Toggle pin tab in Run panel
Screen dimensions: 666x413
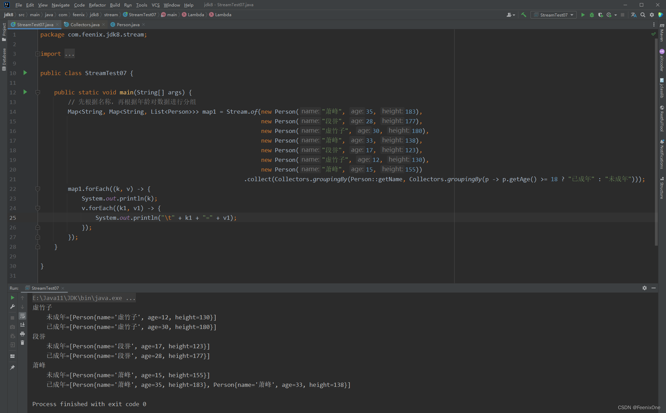coord(12,368)
